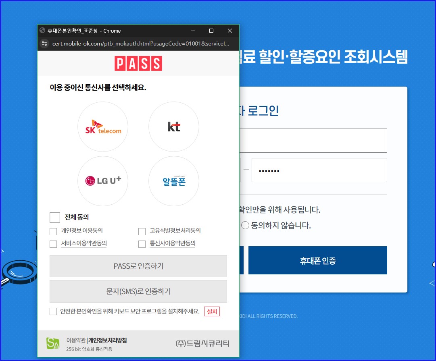Open 개인정보 이용동의 terms link
436x361 pixels.
tap(82, 231)
